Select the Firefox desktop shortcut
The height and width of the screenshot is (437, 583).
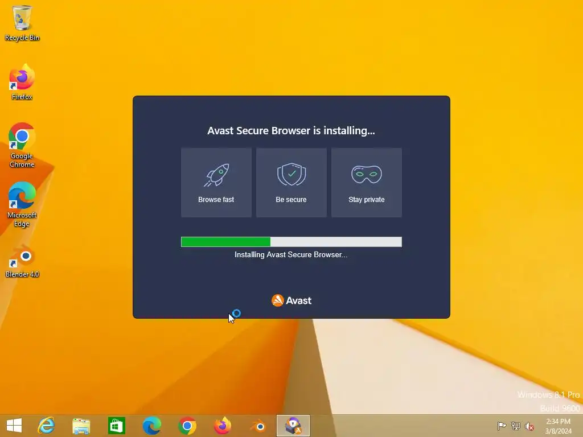pyautogui.click(x=22, y=82)
